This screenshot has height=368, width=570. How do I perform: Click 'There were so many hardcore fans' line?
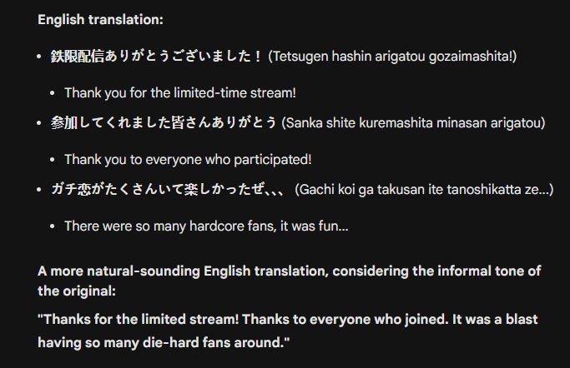click(206, 226)
